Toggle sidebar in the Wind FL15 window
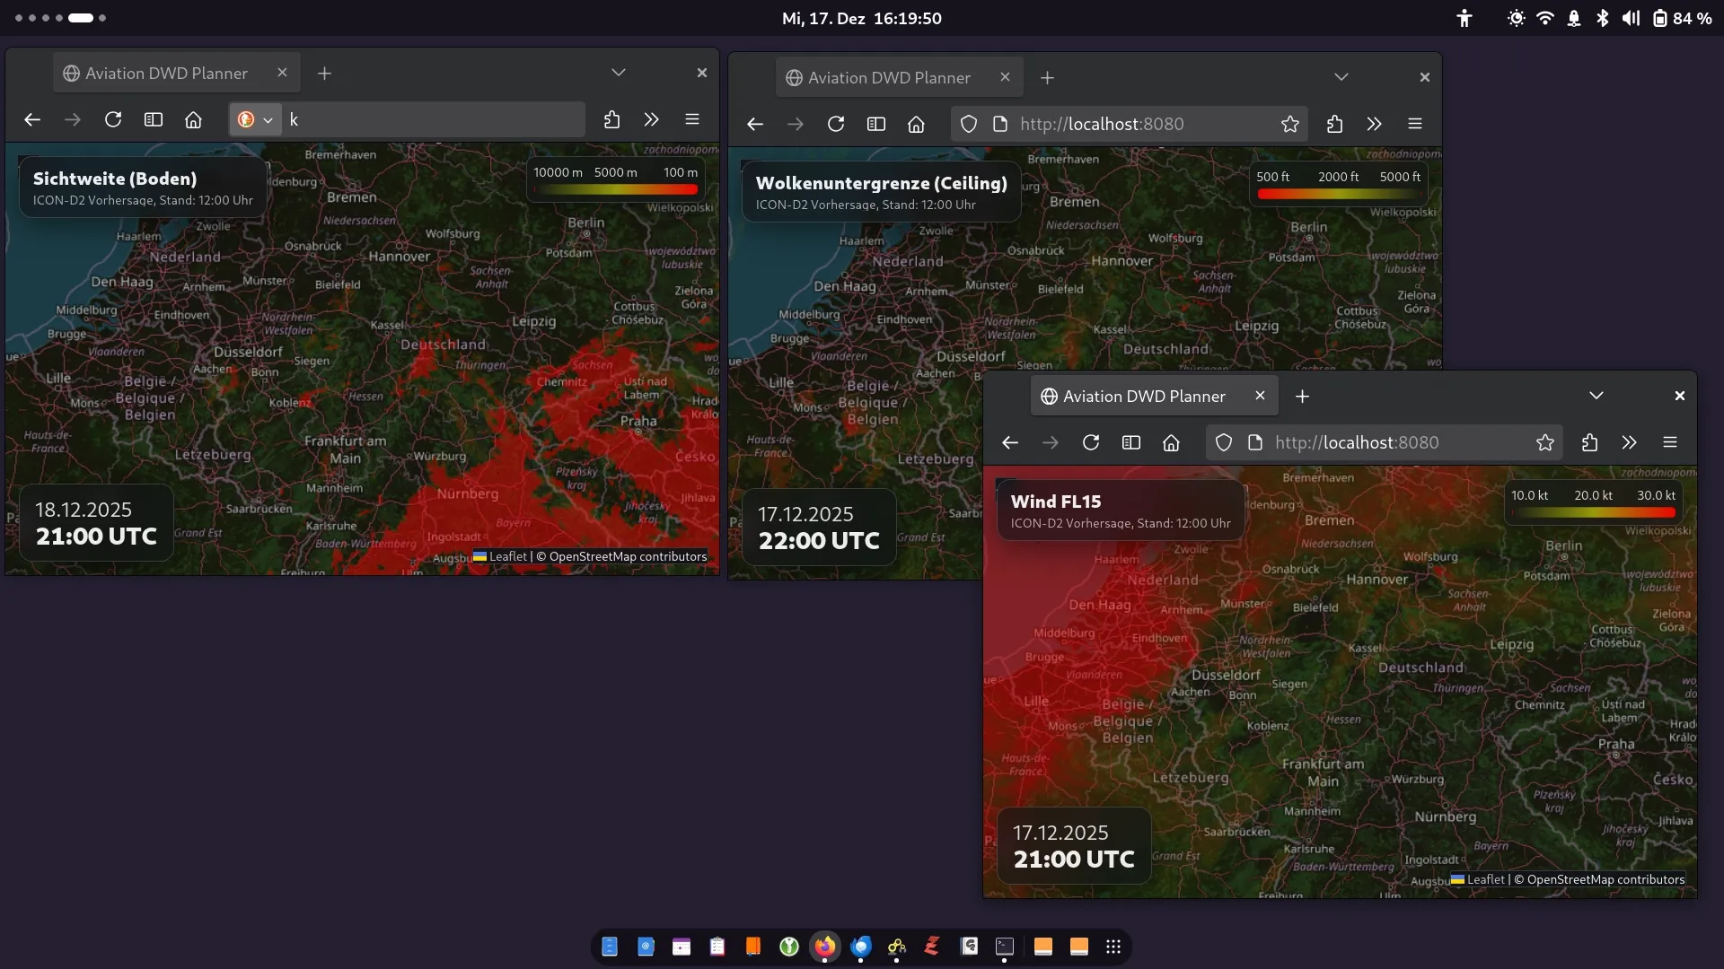 [x=1130, y=442]
